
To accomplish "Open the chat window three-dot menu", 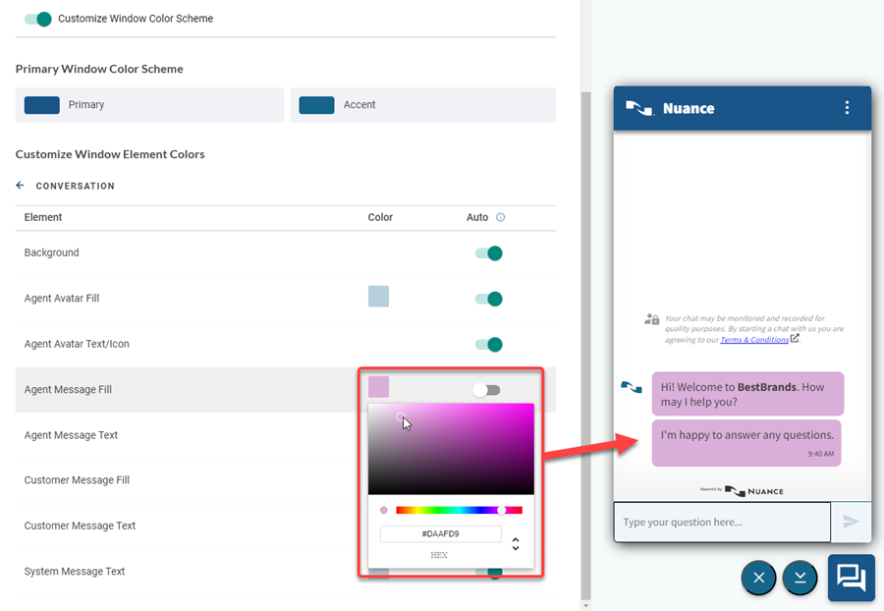I will click(847, 108).
